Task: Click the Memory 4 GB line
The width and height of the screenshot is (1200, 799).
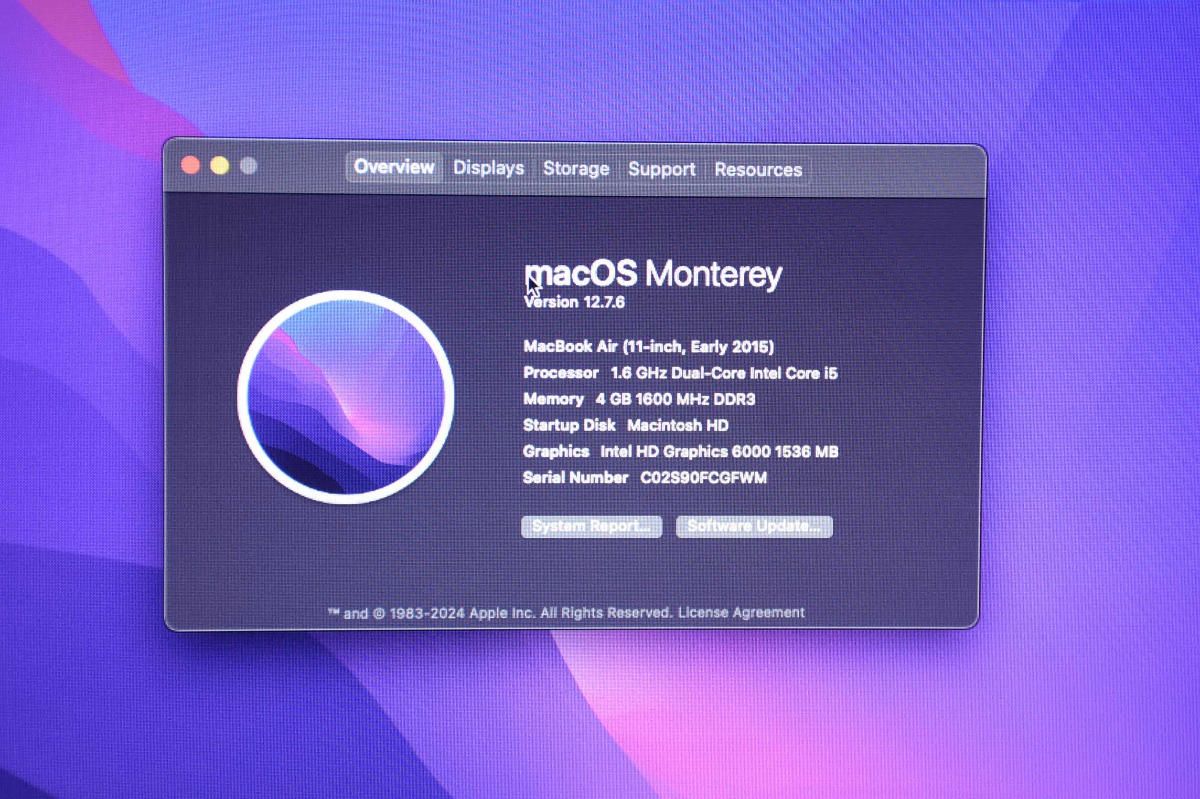Action: tap(639, 399)
